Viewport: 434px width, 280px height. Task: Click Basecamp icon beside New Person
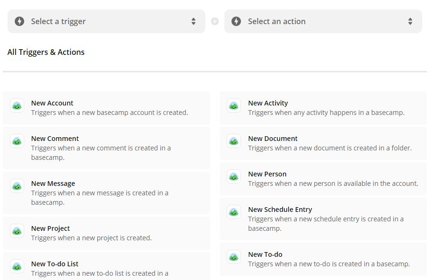(234, 177)
